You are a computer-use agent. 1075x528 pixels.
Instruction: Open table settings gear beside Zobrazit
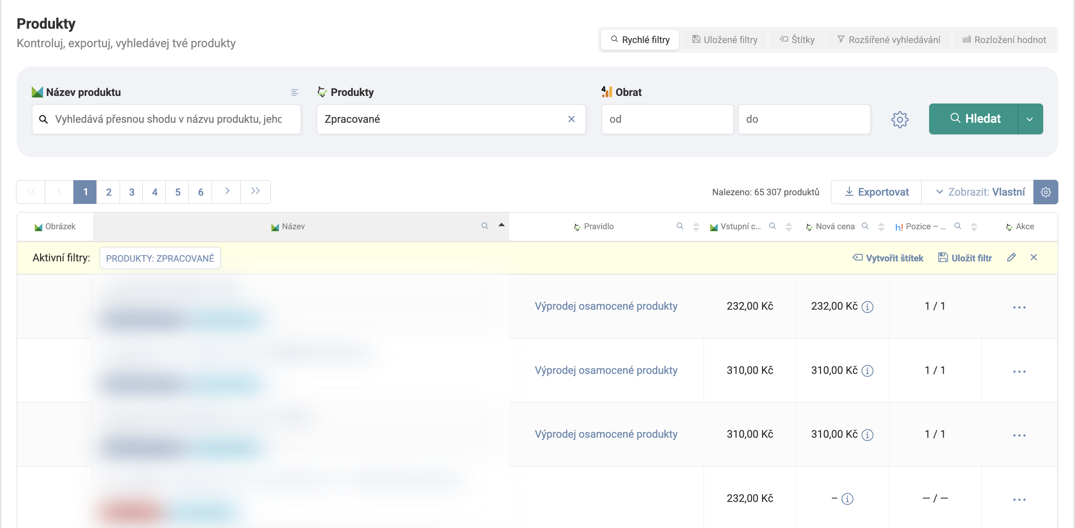(1046, 192)
